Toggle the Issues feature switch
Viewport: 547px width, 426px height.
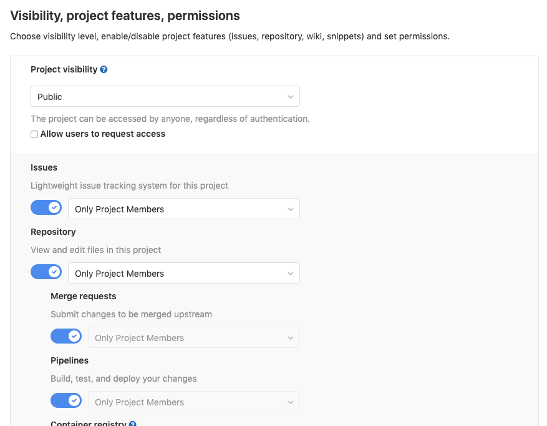(x=46, y=207)
